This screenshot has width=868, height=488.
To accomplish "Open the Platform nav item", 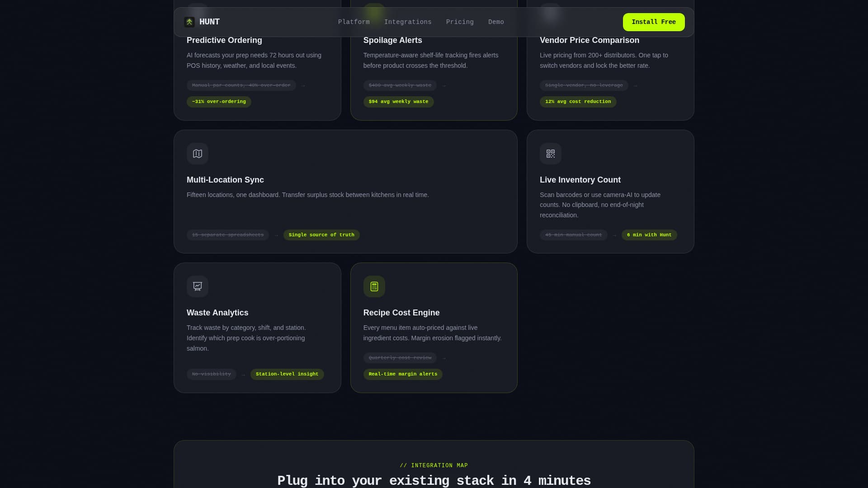I will pyautogui.click(x=354, y=22).
